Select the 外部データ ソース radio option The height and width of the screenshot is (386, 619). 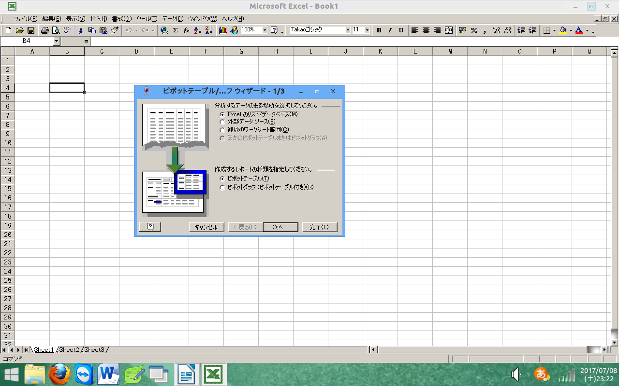click(x=222, y=122)
